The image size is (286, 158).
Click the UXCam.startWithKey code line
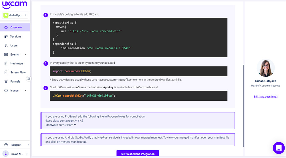coord(84,96)
